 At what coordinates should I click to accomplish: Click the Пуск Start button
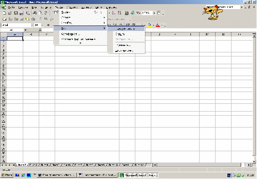point(7,175)
